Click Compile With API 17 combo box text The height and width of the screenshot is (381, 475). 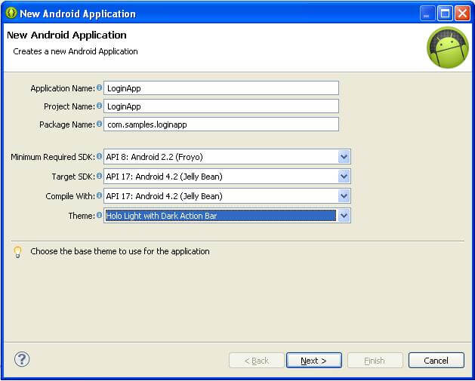coord(164,196)
